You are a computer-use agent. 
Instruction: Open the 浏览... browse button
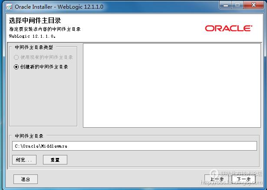(x=24, y=160)
